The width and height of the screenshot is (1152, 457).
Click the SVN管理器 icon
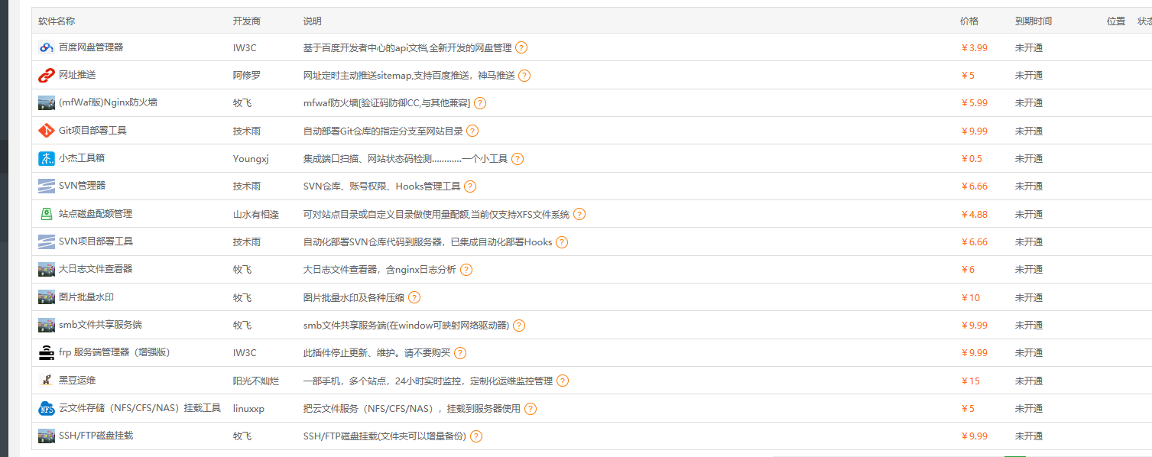click(46, 186)
